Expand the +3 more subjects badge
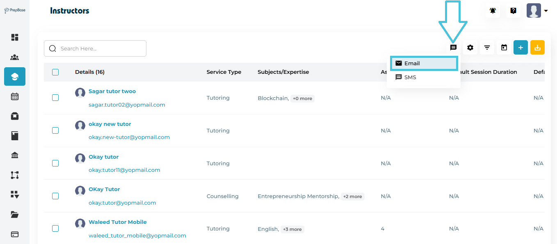The height and width of the screenshot is (244, 557). [x=292, y=229]
